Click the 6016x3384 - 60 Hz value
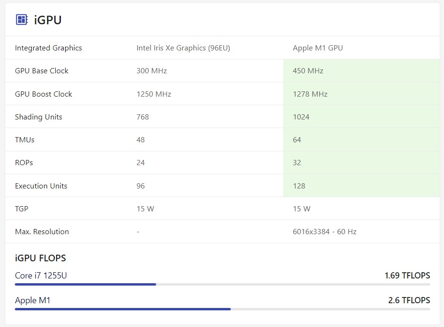This screenshot has height=327, width=444. pyautogui.click(x=325, y=232)
